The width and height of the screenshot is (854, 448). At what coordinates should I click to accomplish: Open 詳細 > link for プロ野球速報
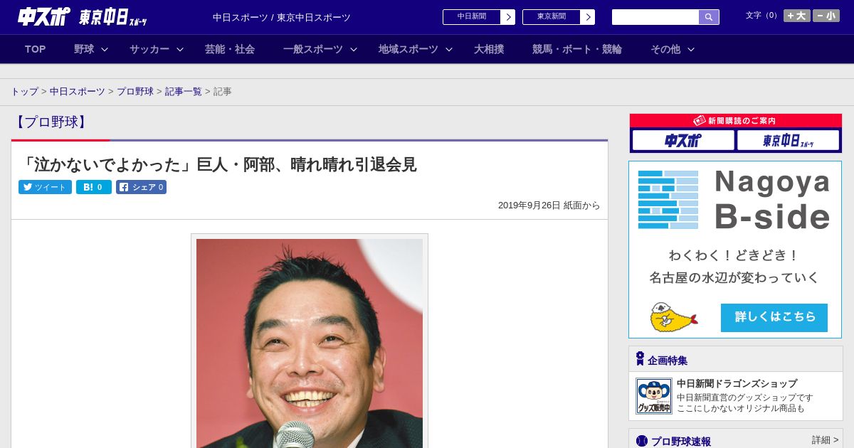[826, 440]
